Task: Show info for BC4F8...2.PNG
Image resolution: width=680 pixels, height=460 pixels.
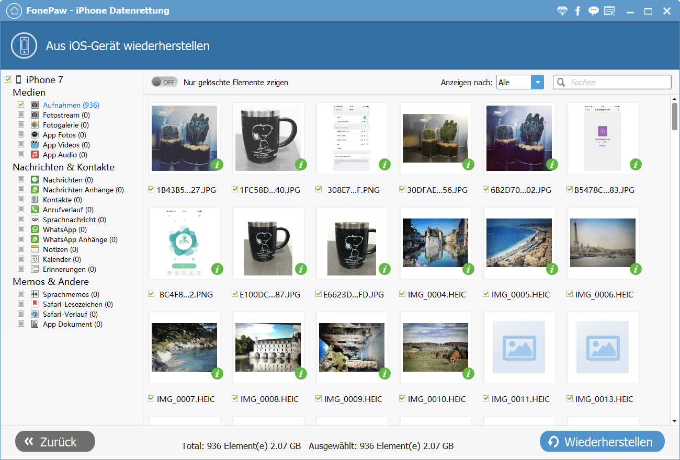Action: pos(217,269)
